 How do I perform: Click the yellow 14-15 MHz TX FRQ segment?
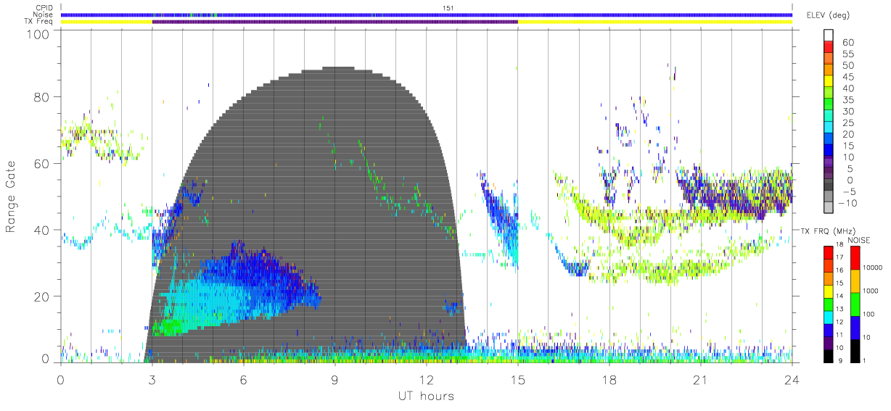coord(829,291)
